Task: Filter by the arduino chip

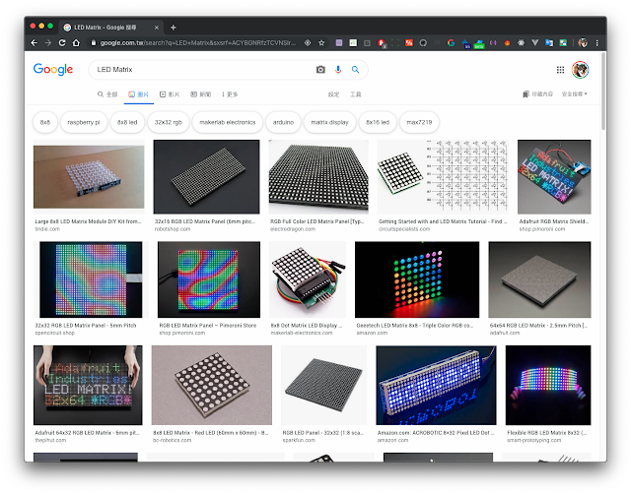Action: [283, 122]
